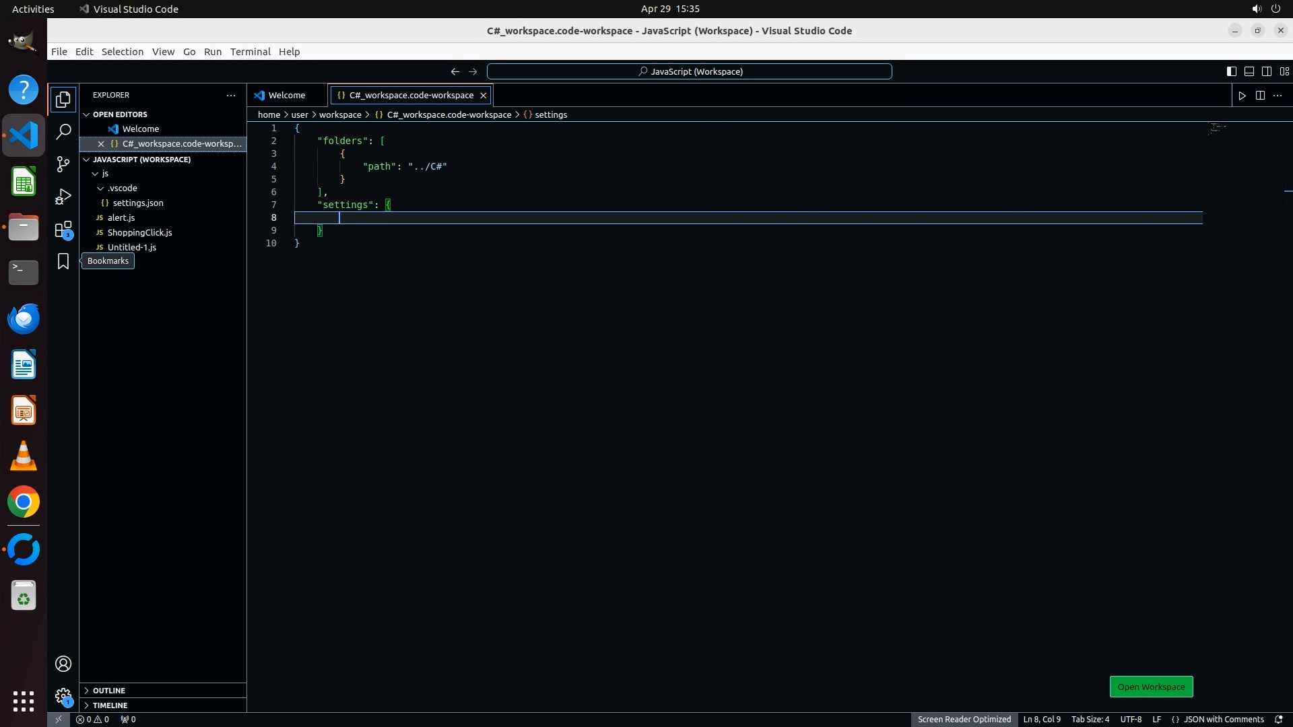Toggle the bottom panel layout icon
The image size is (1293, 727).
point(1249,71)
